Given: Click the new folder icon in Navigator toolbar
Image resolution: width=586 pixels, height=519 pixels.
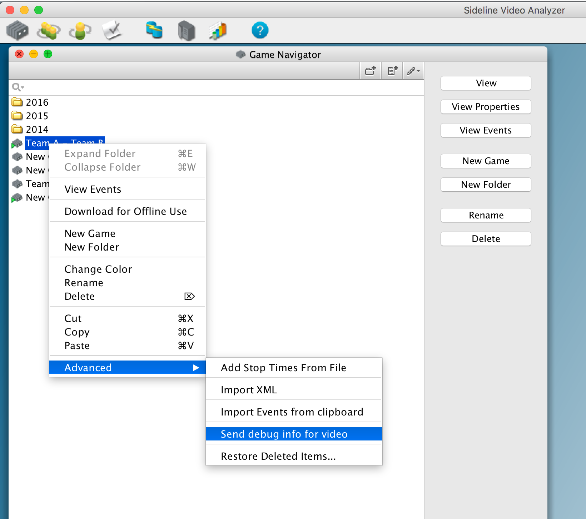Looking at the screenshot, I should (x=371, y=71).
